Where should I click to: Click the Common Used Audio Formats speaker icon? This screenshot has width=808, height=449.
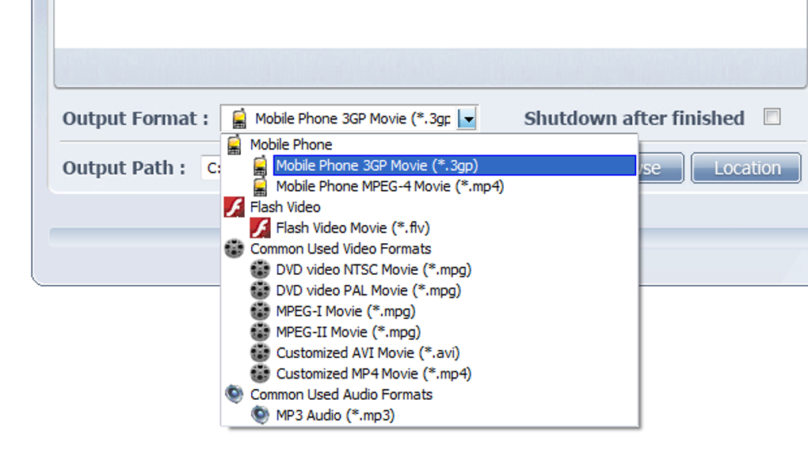[x=234, y=394]
